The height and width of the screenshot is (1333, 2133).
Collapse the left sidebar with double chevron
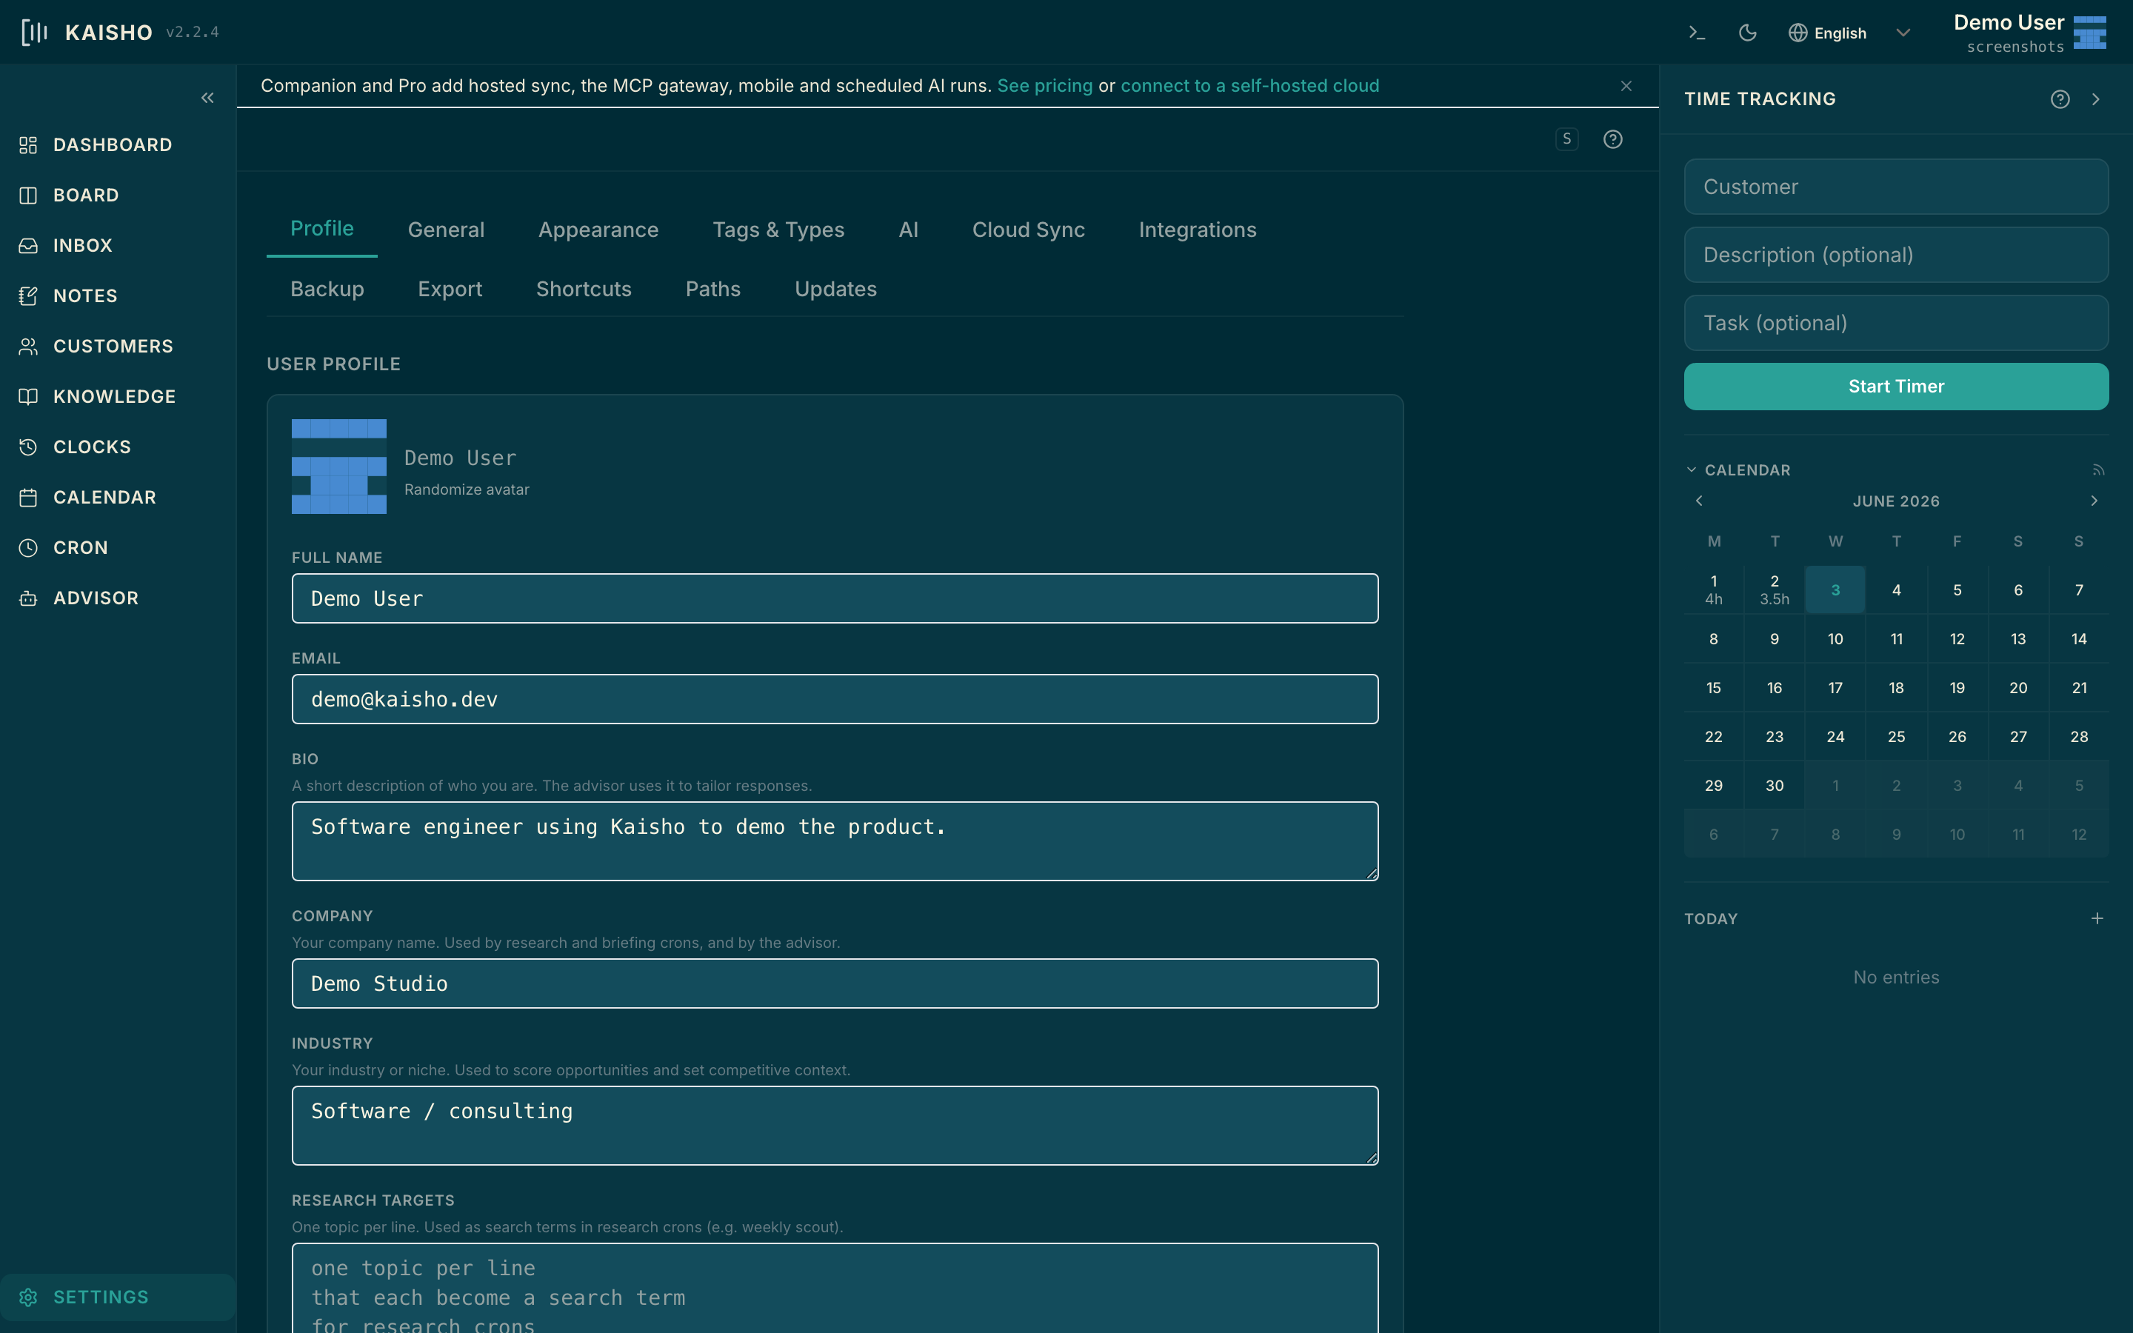tap(207, 98)
